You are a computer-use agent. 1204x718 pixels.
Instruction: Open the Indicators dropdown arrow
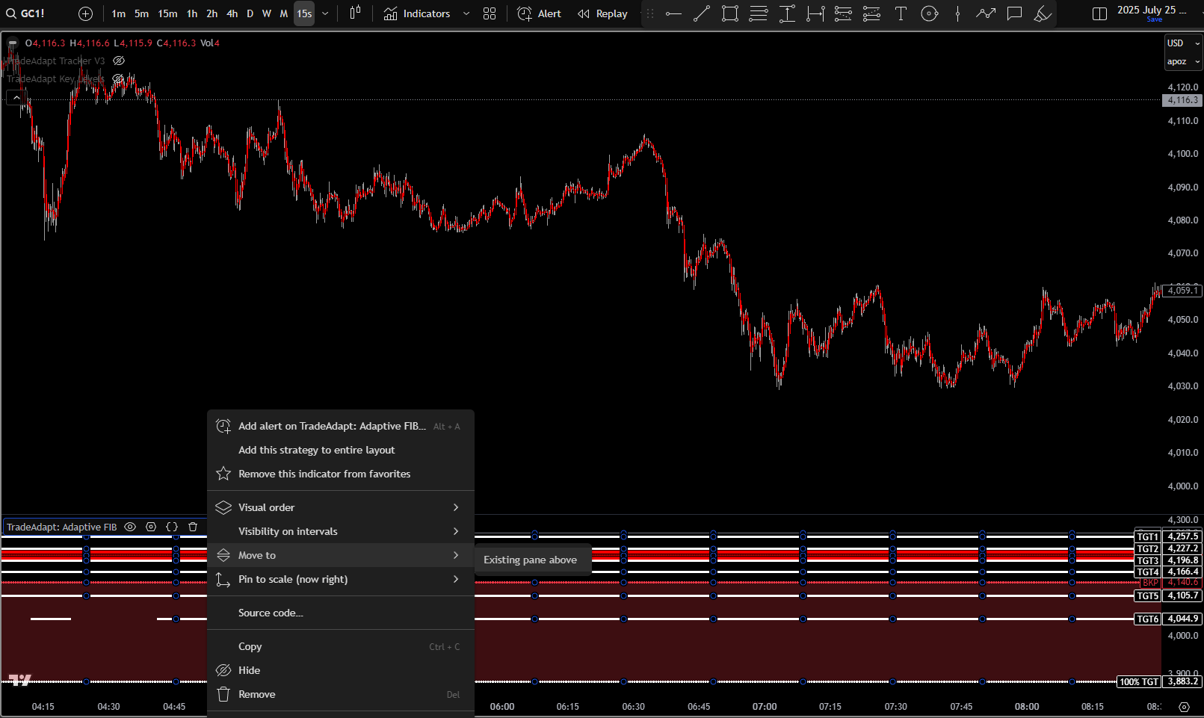click(x=466, y=13)
